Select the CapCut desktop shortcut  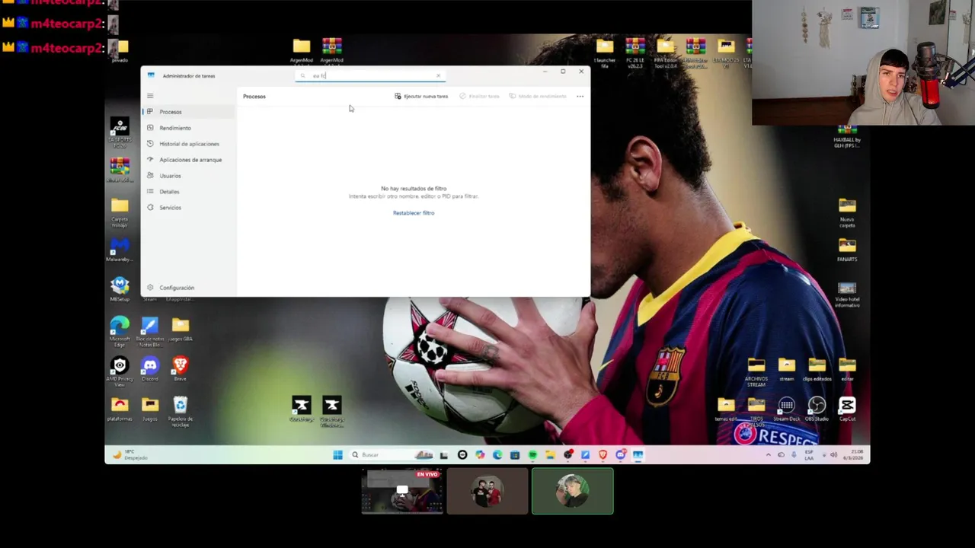pos(847,409)
